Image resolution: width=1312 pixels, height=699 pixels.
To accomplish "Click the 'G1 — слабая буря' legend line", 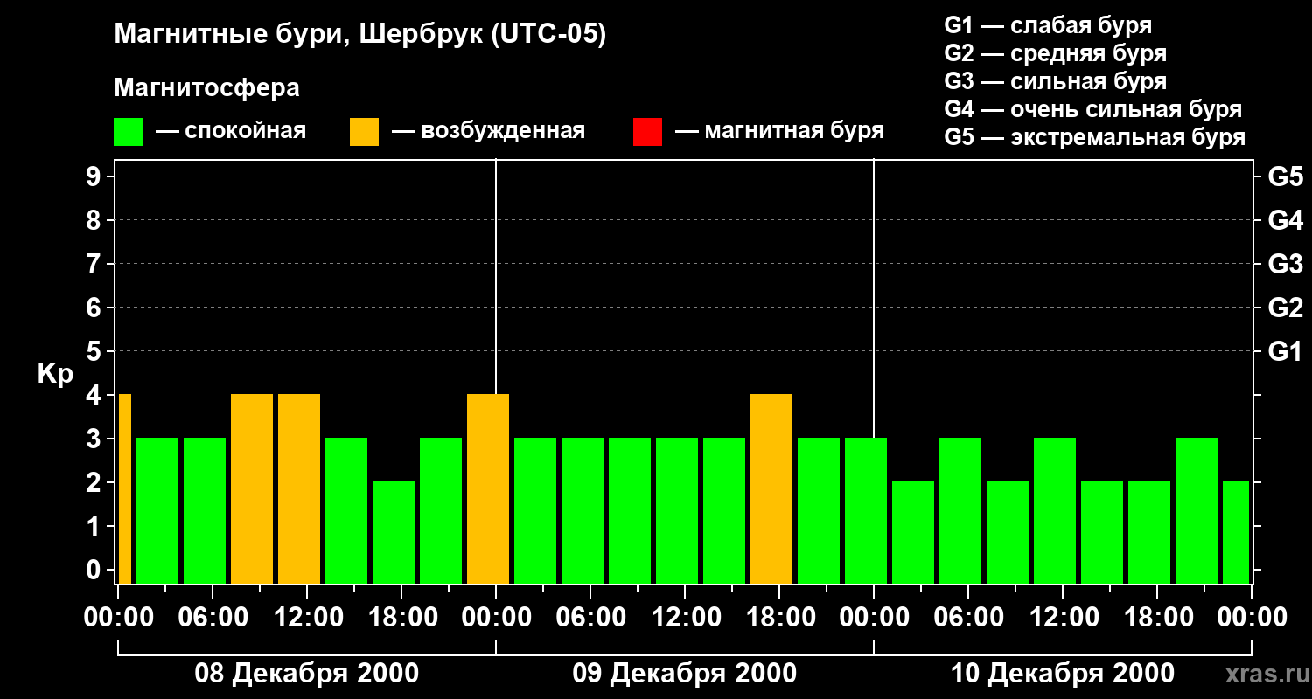I will click(1048, 25).
